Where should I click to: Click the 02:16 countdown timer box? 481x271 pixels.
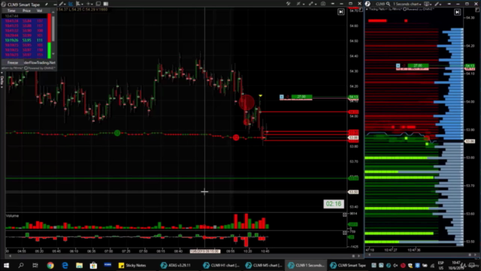[x=334, y=204]
